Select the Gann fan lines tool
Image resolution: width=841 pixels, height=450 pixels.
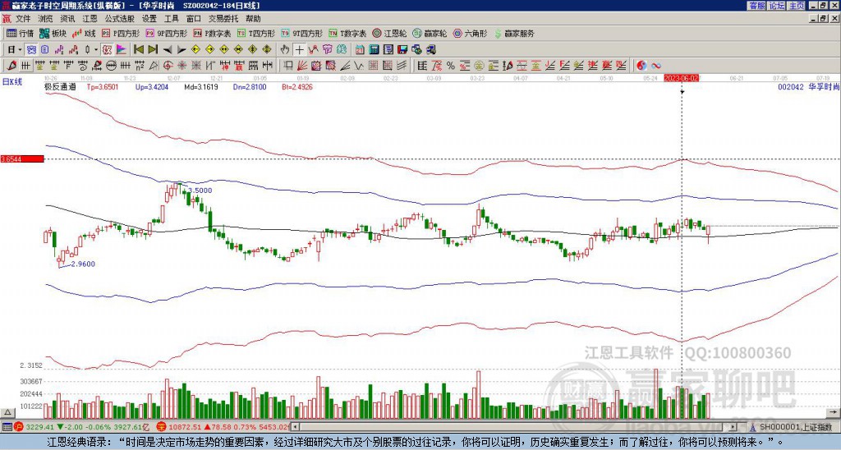pyautogui.click(x=302, y=66)
